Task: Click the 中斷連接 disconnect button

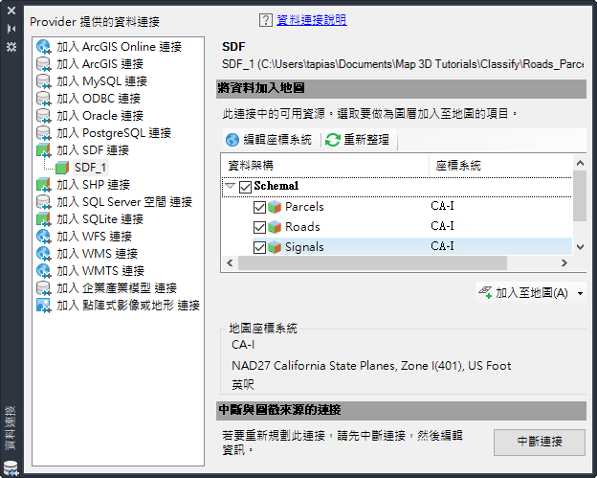Action: 540,442
